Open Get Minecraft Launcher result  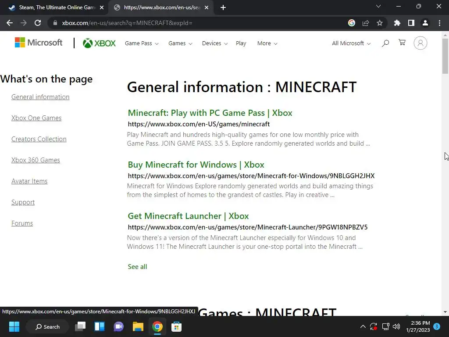(188, 216)
